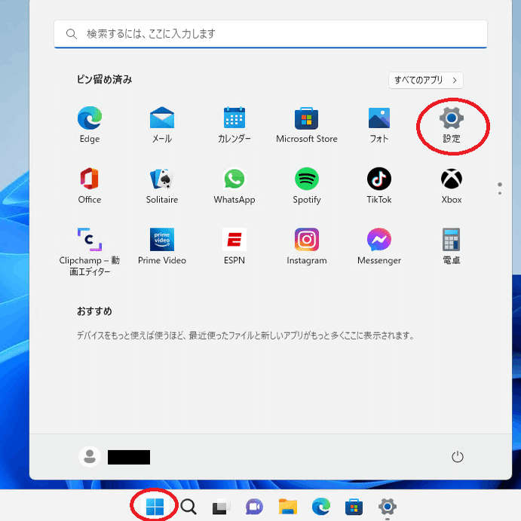Open the フォト app
Viewport: 521px width, 521px height.
378,124
